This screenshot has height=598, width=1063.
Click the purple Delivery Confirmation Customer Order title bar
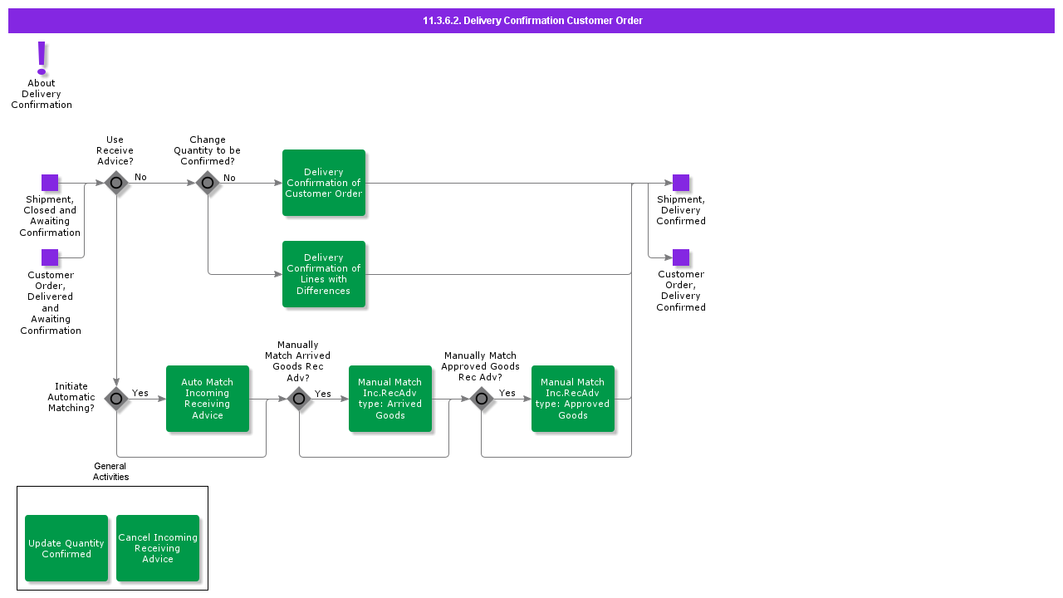pos(531,21)
